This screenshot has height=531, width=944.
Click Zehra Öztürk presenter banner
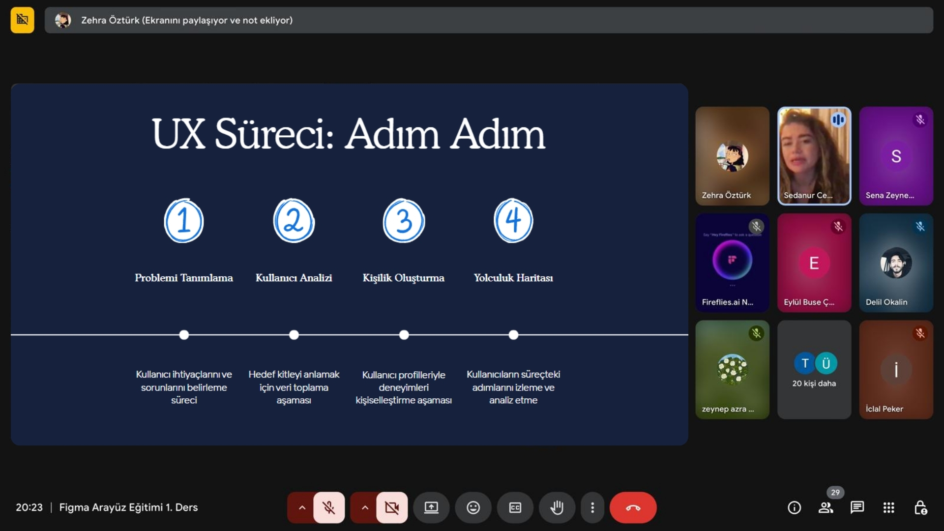(488, 20)
